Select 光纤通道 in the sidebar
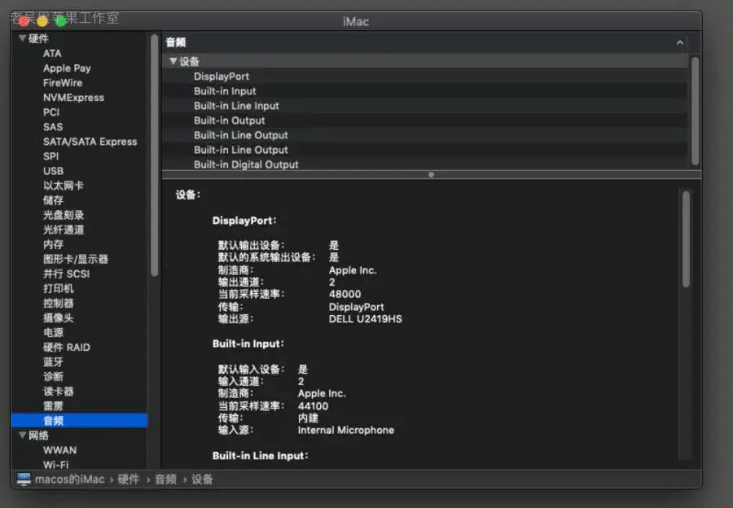 pyautogui.click(x=64, y=230)
